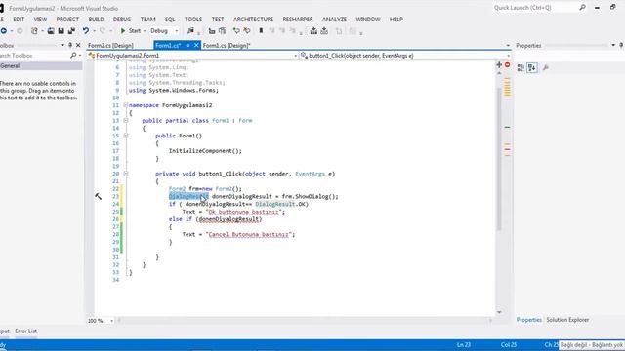Toggle the pin on the Form1.cs* tab
625x351 pixels.
pos(187,46)
